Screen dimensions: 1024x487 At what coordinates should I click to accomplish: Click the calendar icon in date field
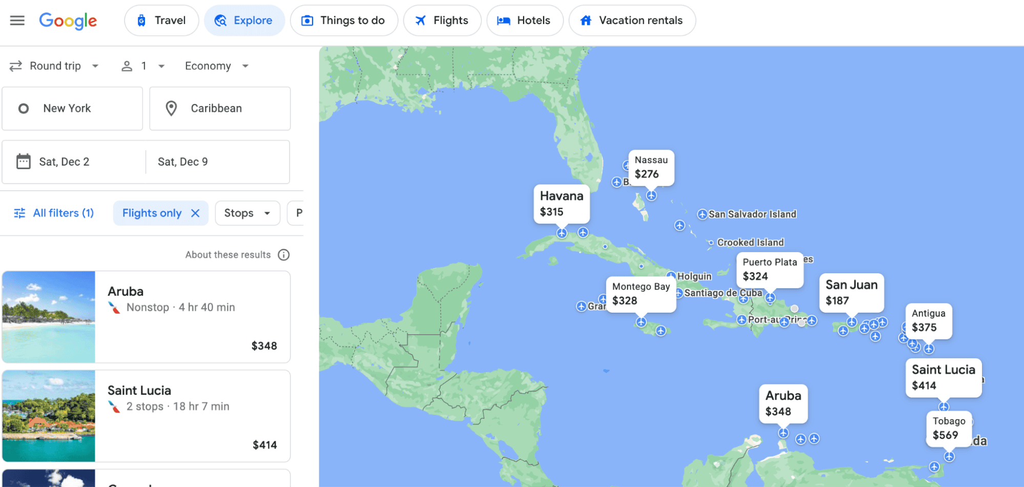pyautogui.click(x=24, y=161)
